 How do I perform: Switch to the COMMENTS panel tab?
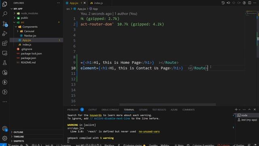coord(189,109)
